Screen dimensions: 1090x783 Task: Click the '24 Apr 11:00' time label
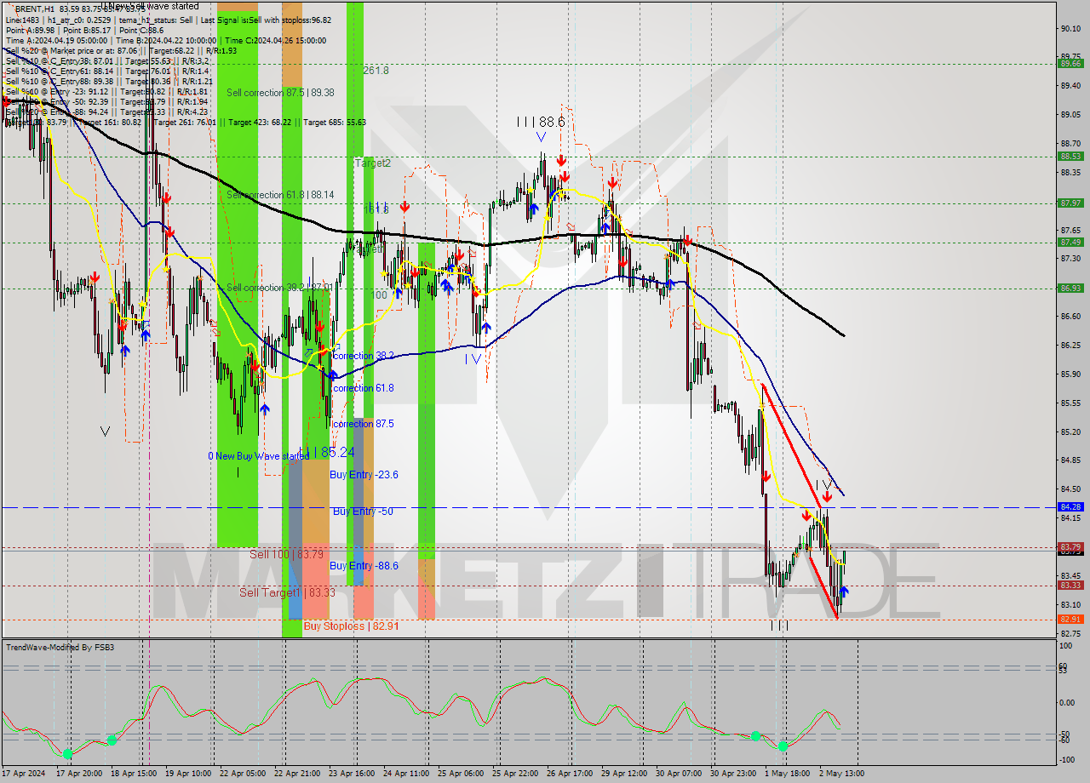tap(406, 774)
